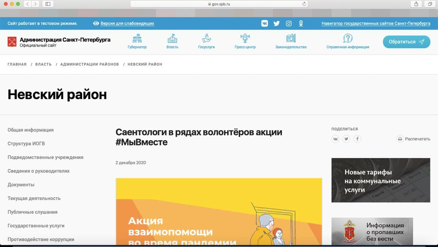Share the article via the Facebook icon

[x=357, y=139]
